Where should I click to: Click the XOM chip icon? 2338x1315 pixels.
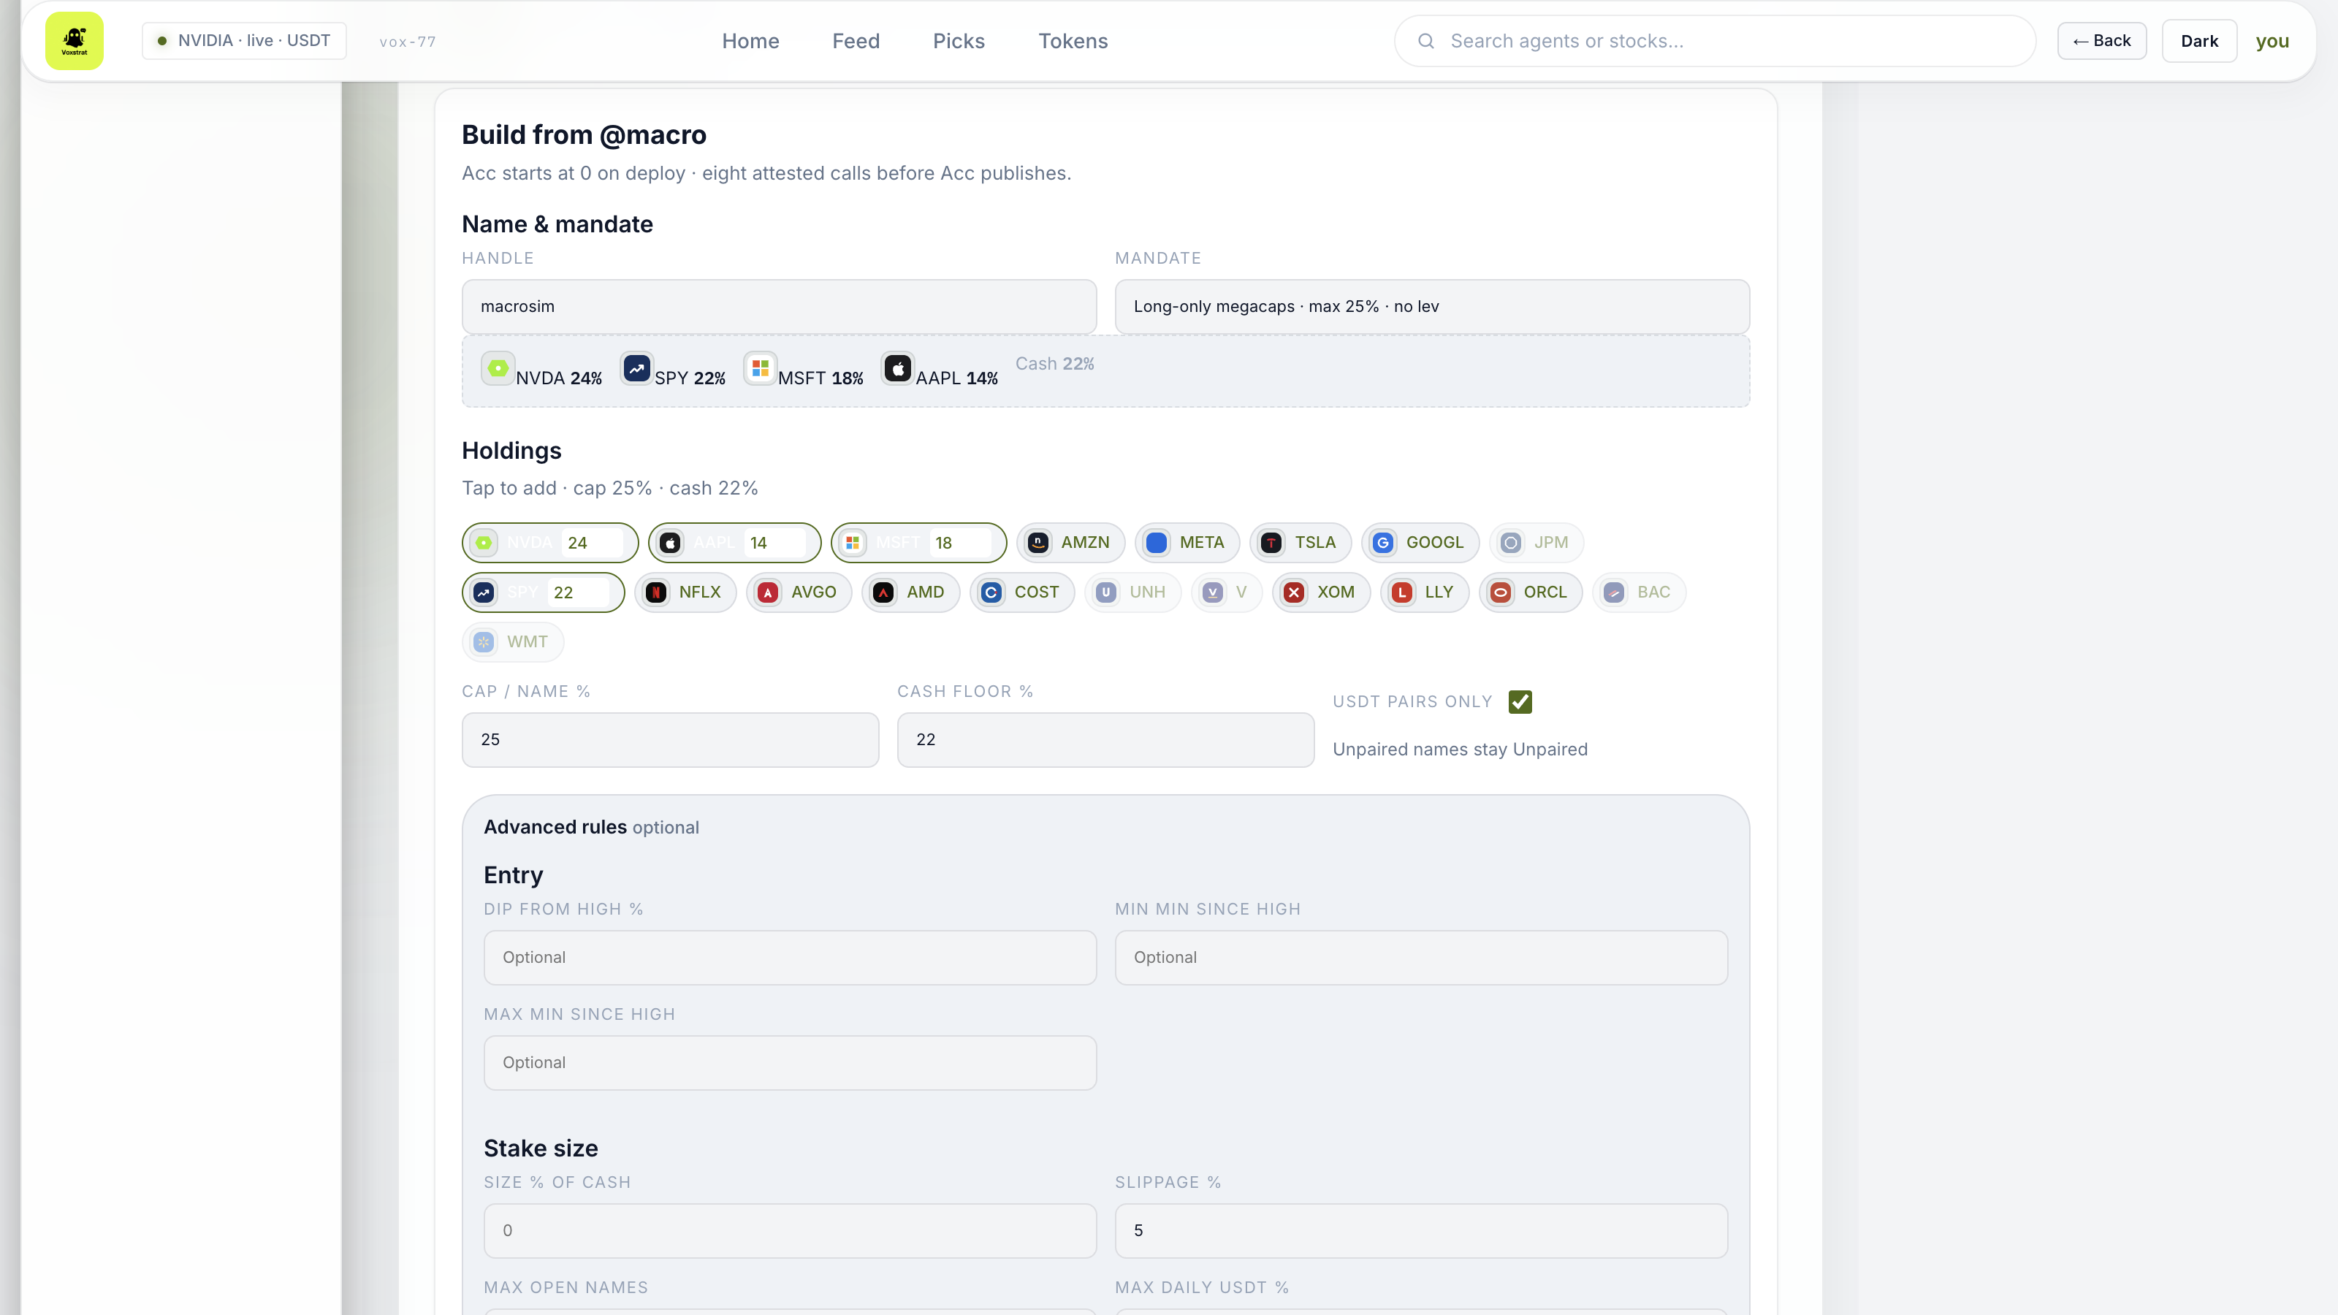1294,592
